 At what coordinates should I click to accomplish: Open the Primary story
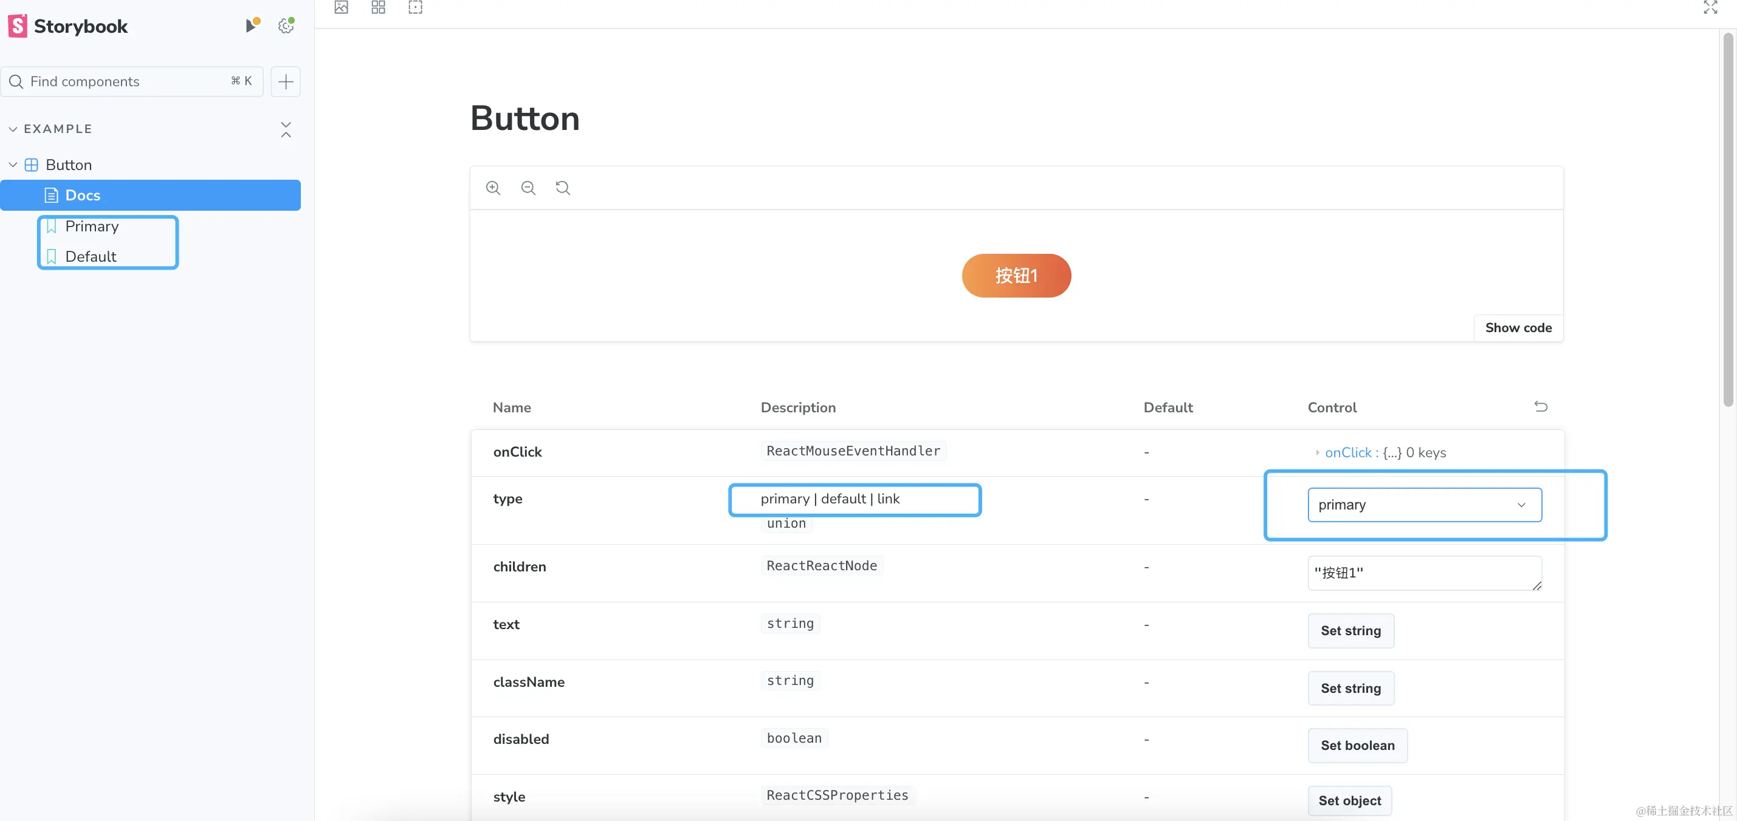pos(92,227)
